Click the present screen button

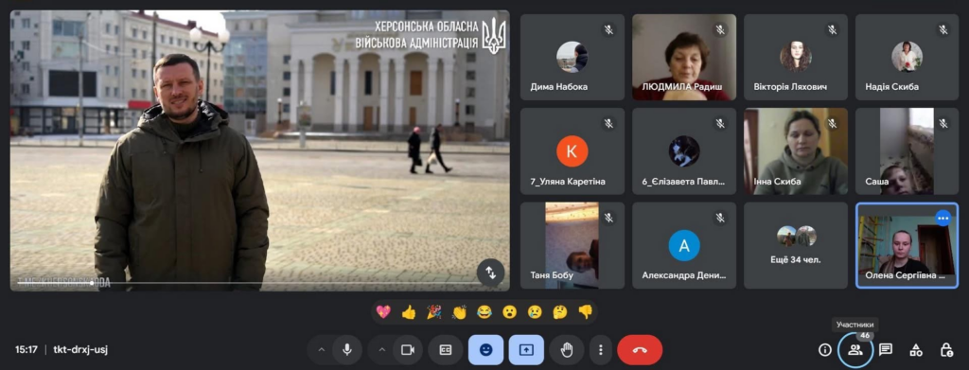526,349
